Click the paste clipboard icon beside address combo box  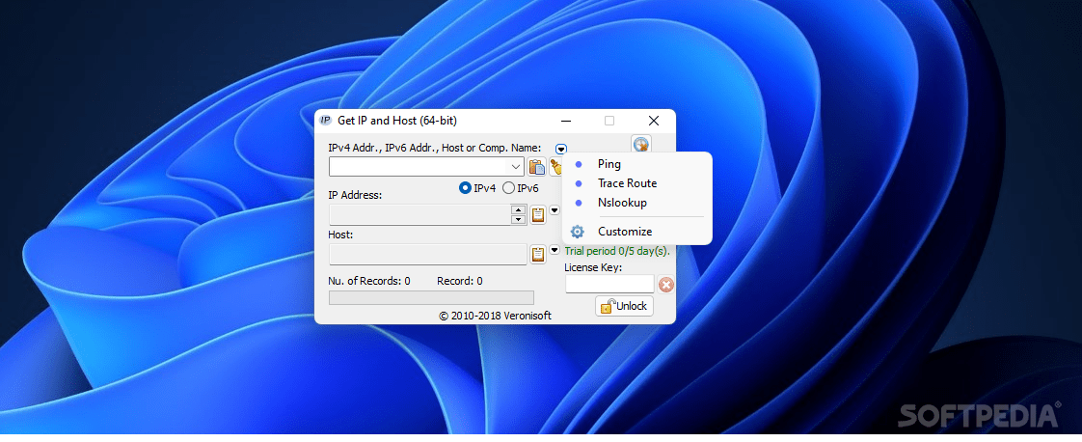pyautogui.click(x=537, y=166)
